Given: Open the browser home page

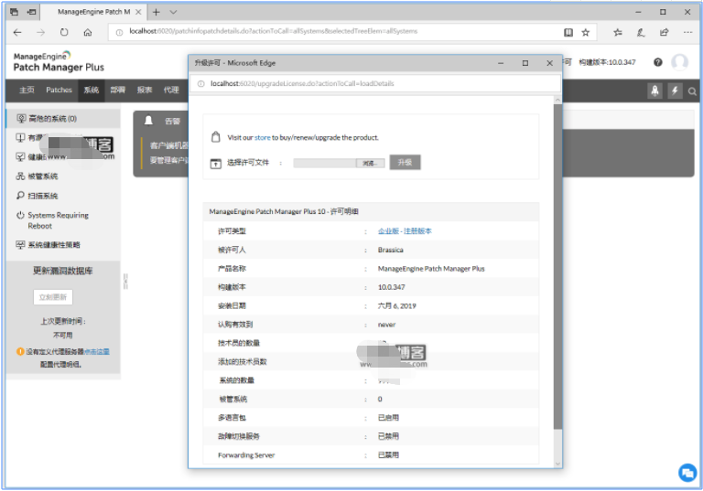Looking at the screenshot, I should point(88,32).
